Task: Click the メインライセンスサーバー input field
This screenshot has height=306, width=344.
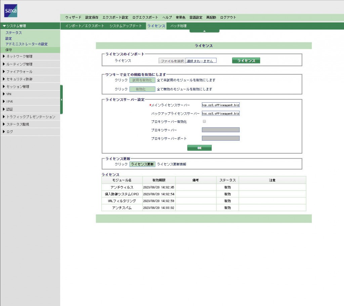Action: click(220, 105)
